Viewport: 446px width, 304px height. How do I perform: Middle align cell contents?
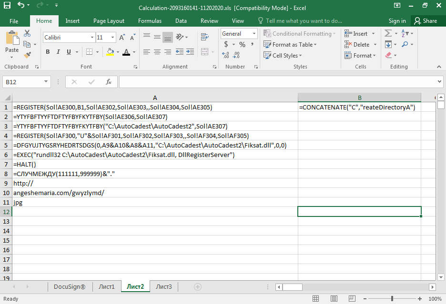(157, 37)
